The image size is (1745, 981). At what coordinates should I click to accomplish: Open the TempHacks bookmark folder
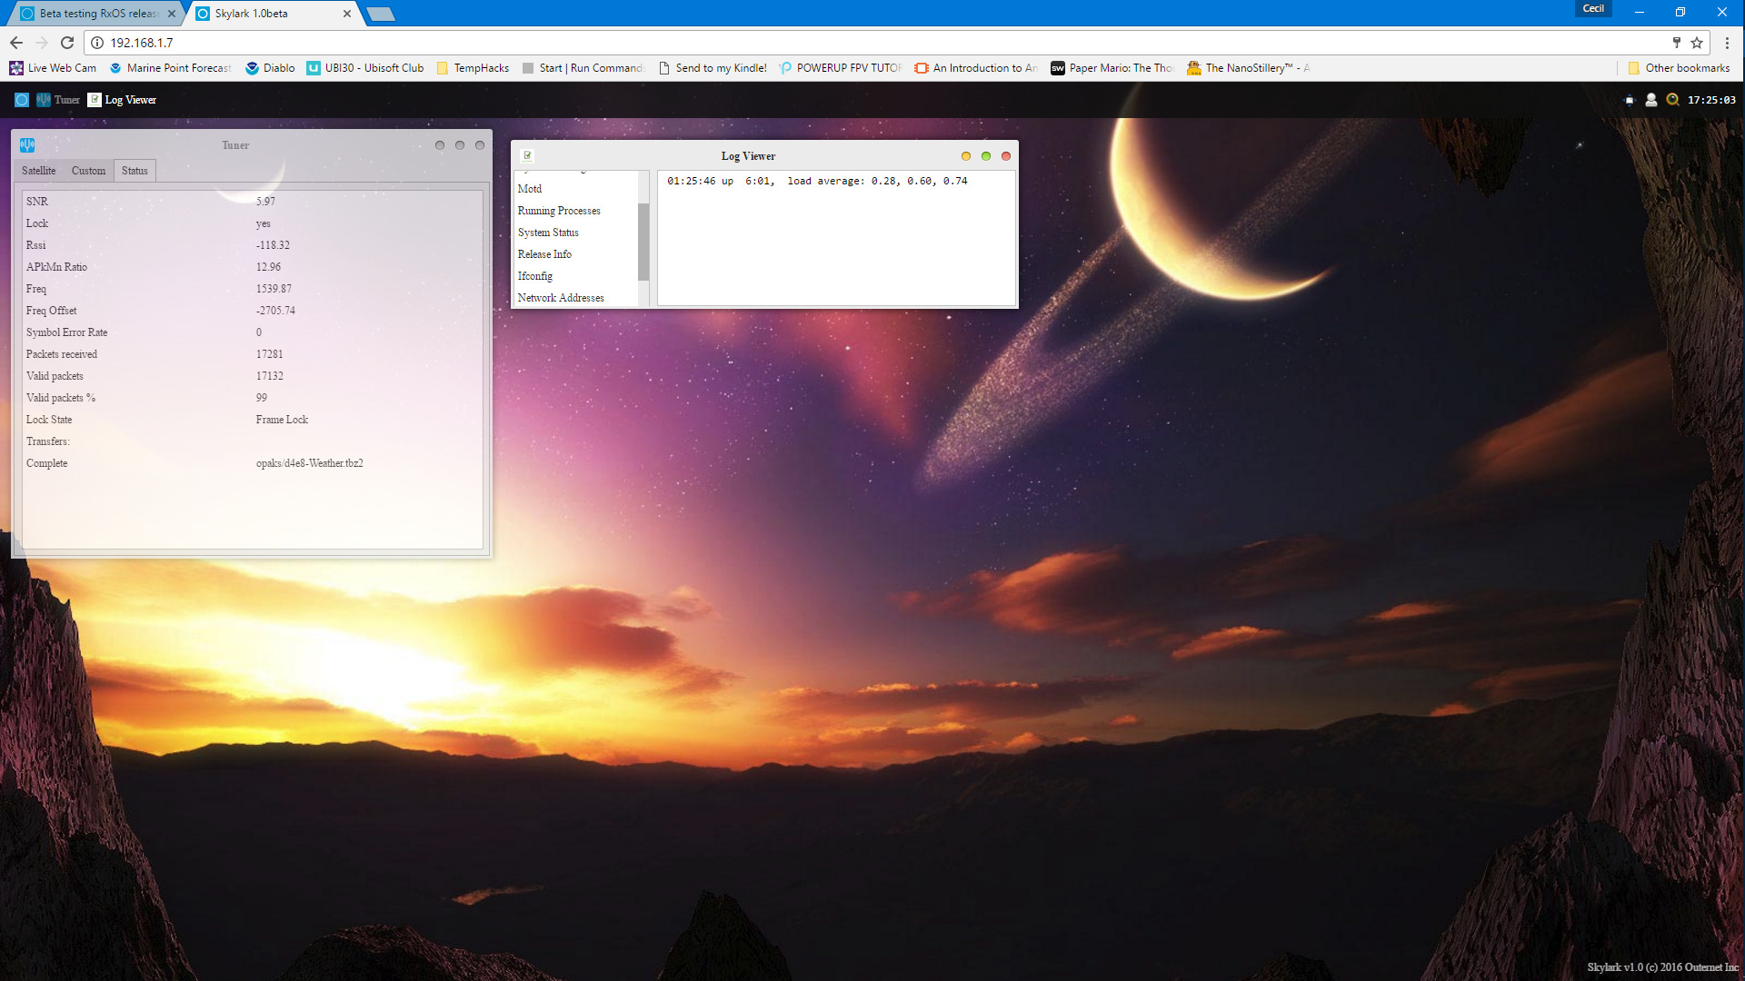(473, 68)
